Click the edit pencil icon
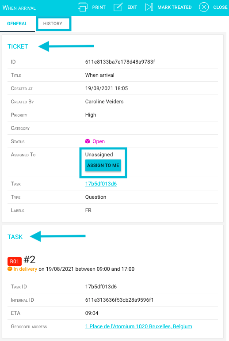 118,7
